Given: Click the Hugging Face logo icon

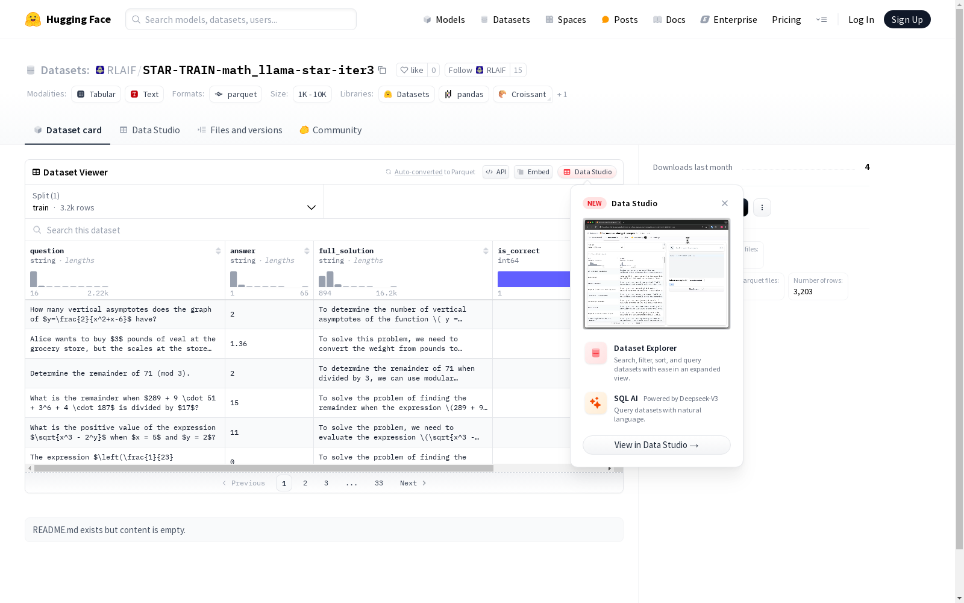Looking at the screenshot, I should (33, 19).
